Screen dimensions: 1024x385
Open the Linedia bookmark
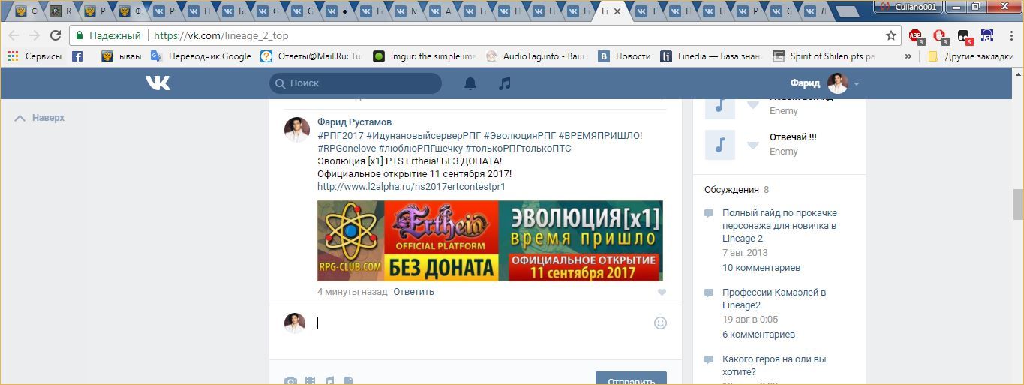711,56
